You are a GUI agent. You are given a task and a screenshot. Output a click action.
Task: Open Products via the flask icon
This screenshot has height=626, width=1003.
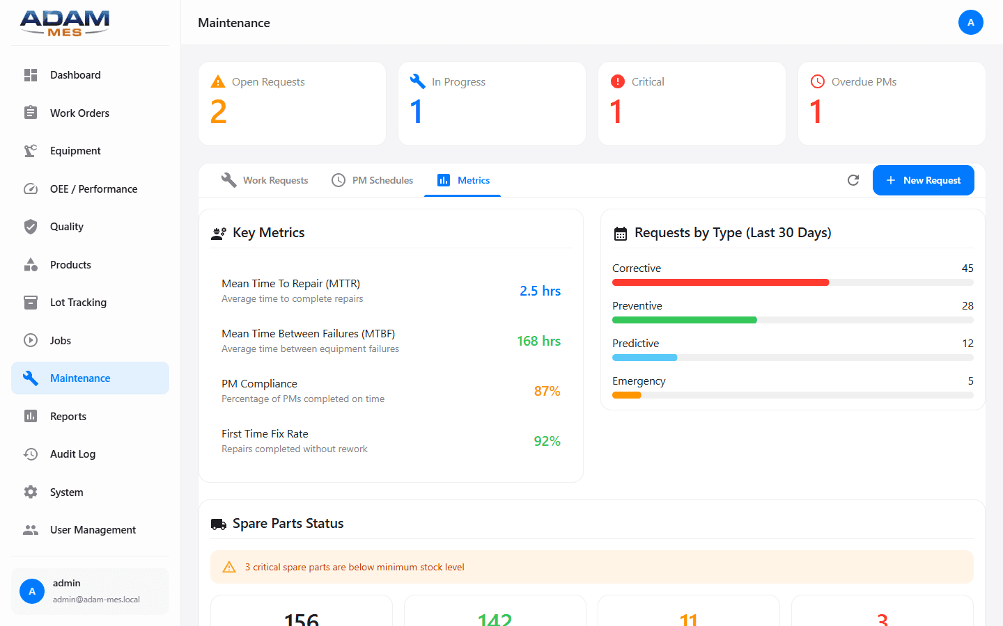pos(31,264)
